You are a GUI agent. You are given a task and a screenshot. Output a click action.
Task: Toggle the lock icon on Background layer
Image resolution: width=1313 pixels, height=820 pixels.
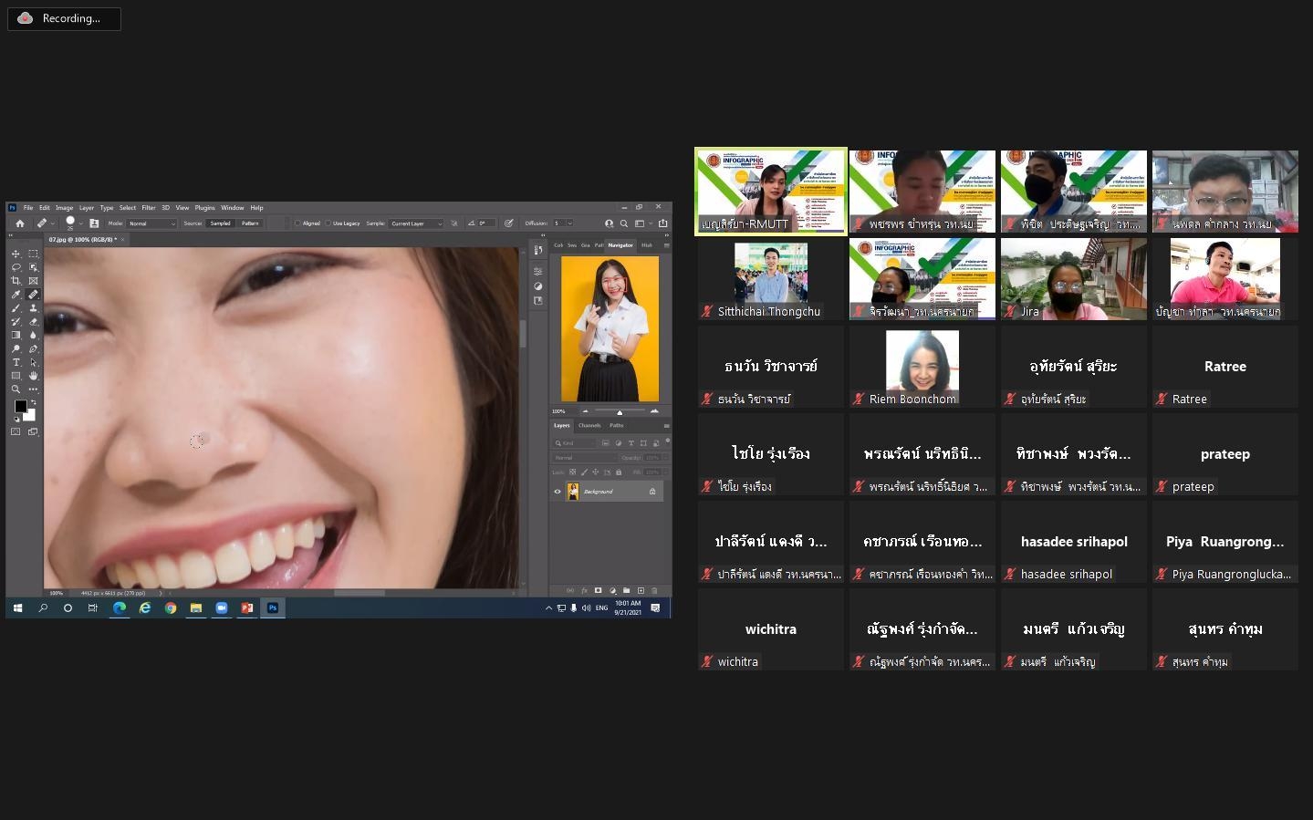(652, 492)
